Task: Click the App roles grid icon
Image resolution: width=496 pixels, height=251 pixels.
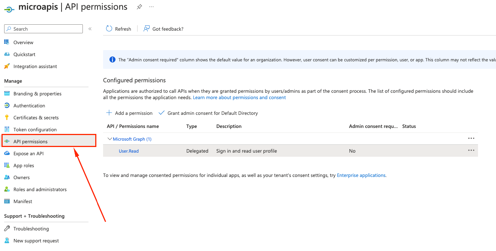Action: point(7,165)
